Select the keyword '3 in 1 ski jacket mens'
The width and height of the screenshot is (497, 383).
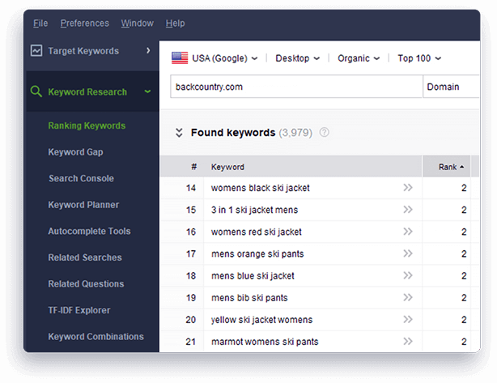click(254, 210)
